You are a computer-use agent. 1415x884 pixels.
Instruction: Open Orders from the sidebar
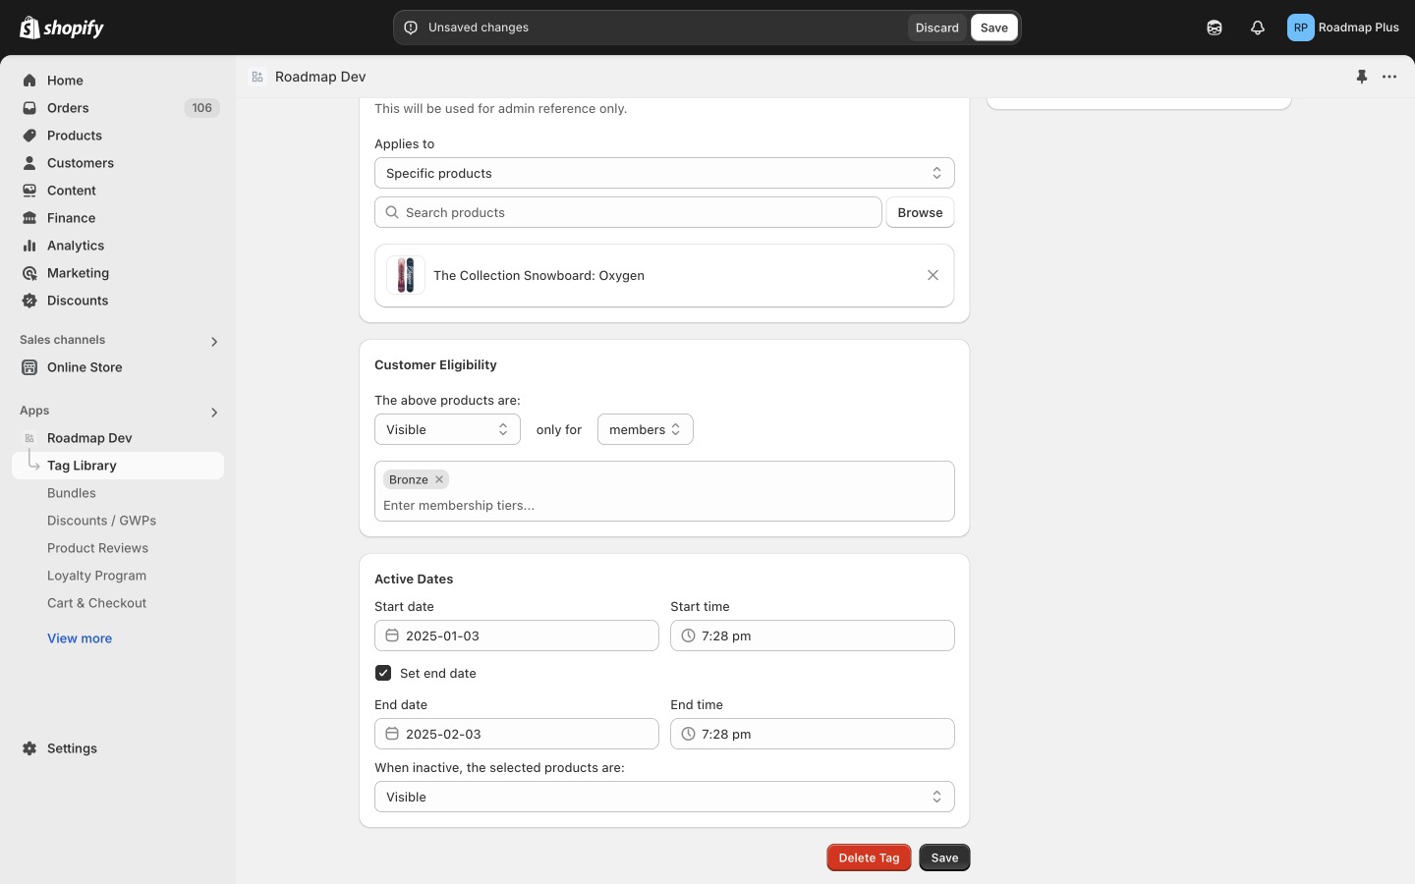tap(68, 108)
